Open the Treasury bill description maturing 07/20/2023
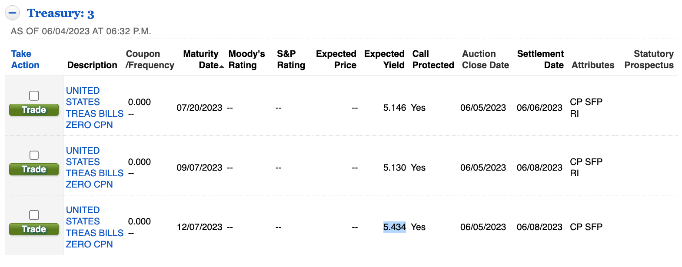This screenshot has height=267, width=682. click(x=95, y=108)
